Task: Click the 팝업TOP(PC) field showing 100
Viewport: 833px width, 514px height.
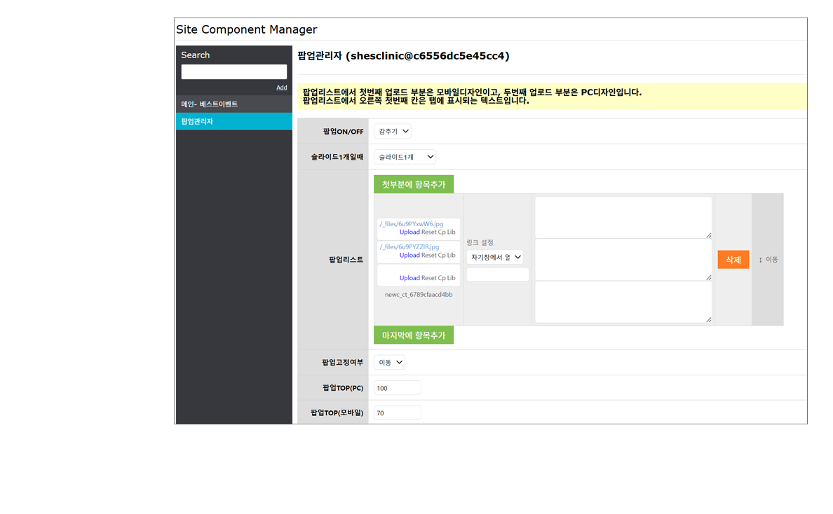Action: tap(398, 388)
